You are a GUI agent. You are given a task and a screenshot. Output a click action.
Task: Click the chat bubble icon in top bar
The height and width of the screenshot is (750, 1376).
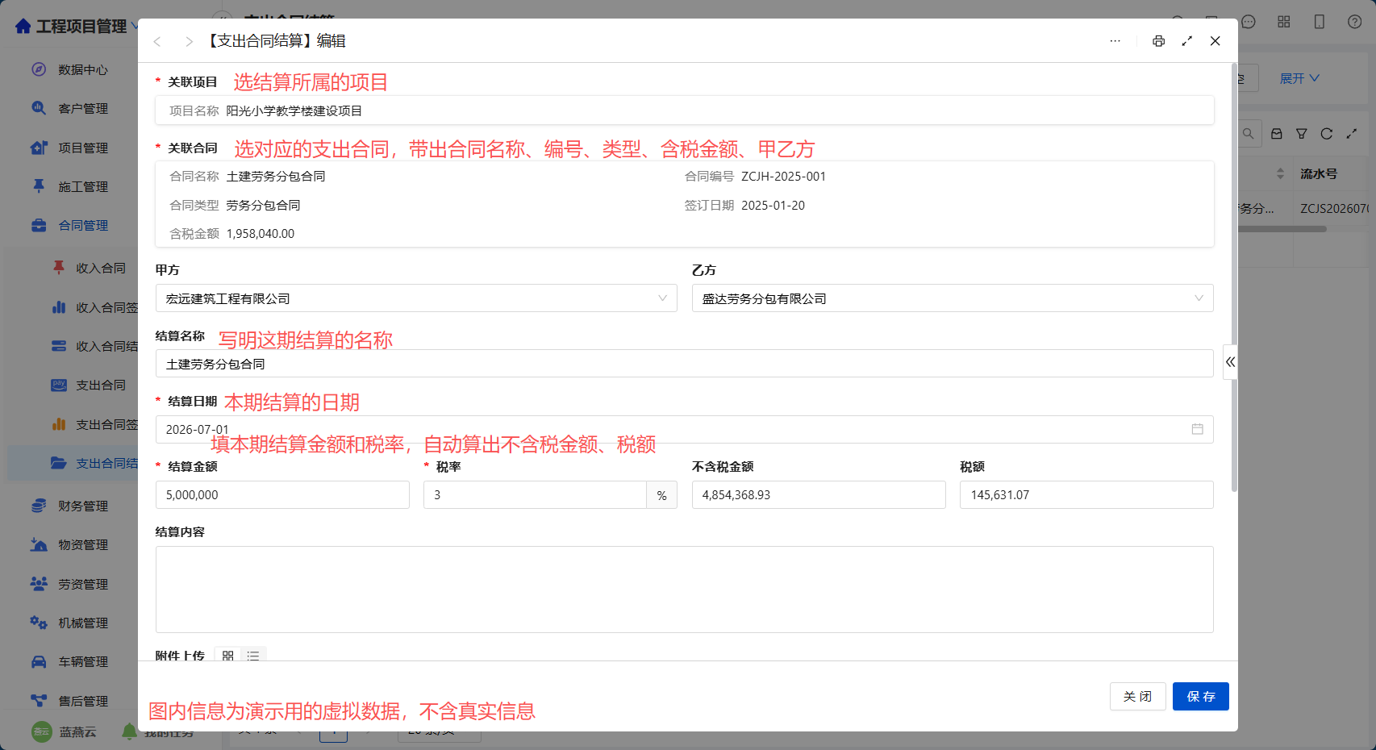pos(1249,22)
